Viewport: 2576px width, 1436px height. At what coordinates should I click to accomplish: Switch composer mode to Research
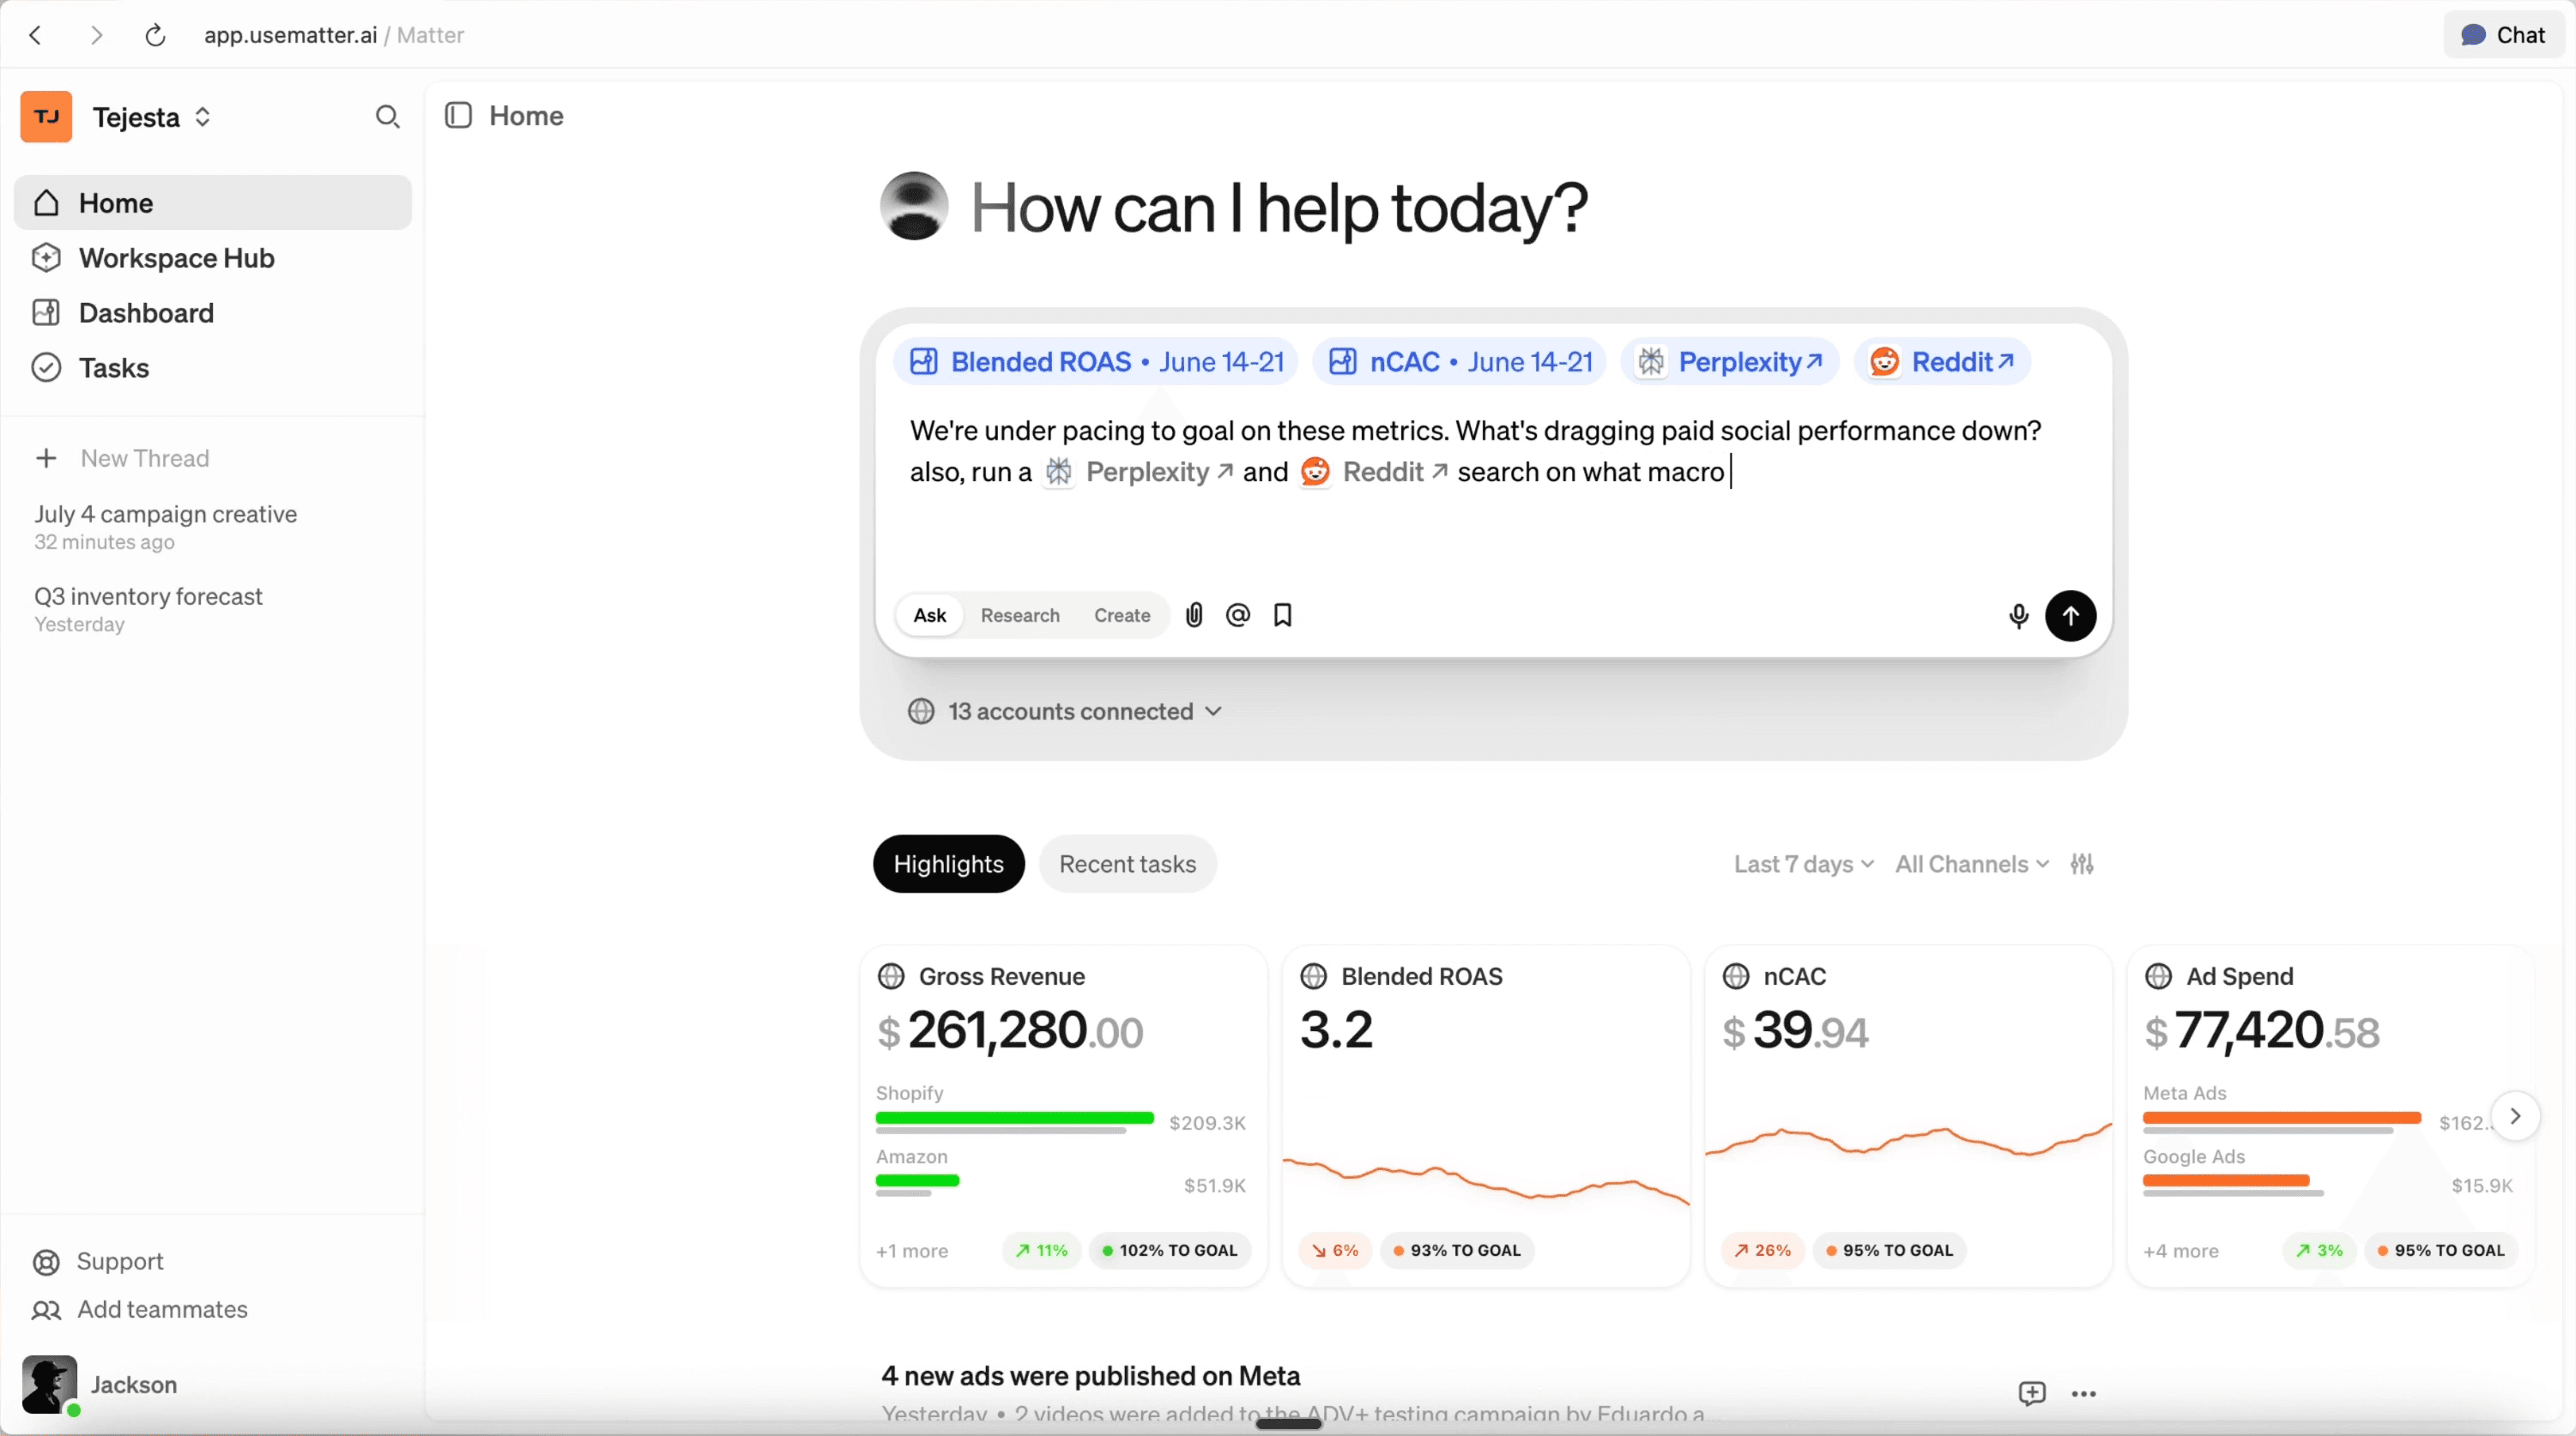click(x=1019, y=615)
